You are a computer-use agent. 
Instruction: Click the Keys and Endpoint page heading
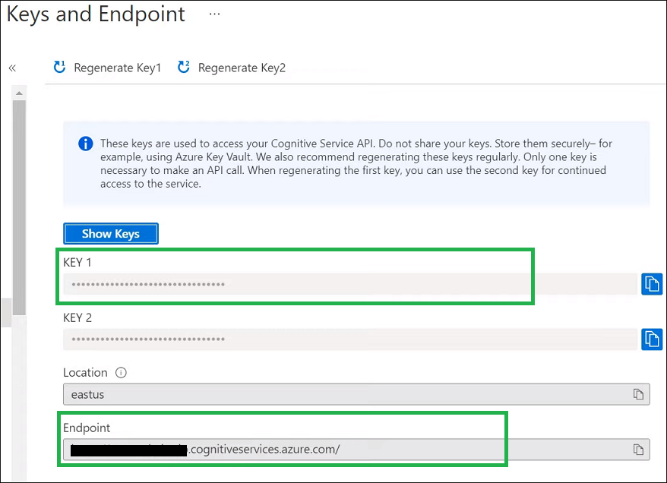[96, 14]
